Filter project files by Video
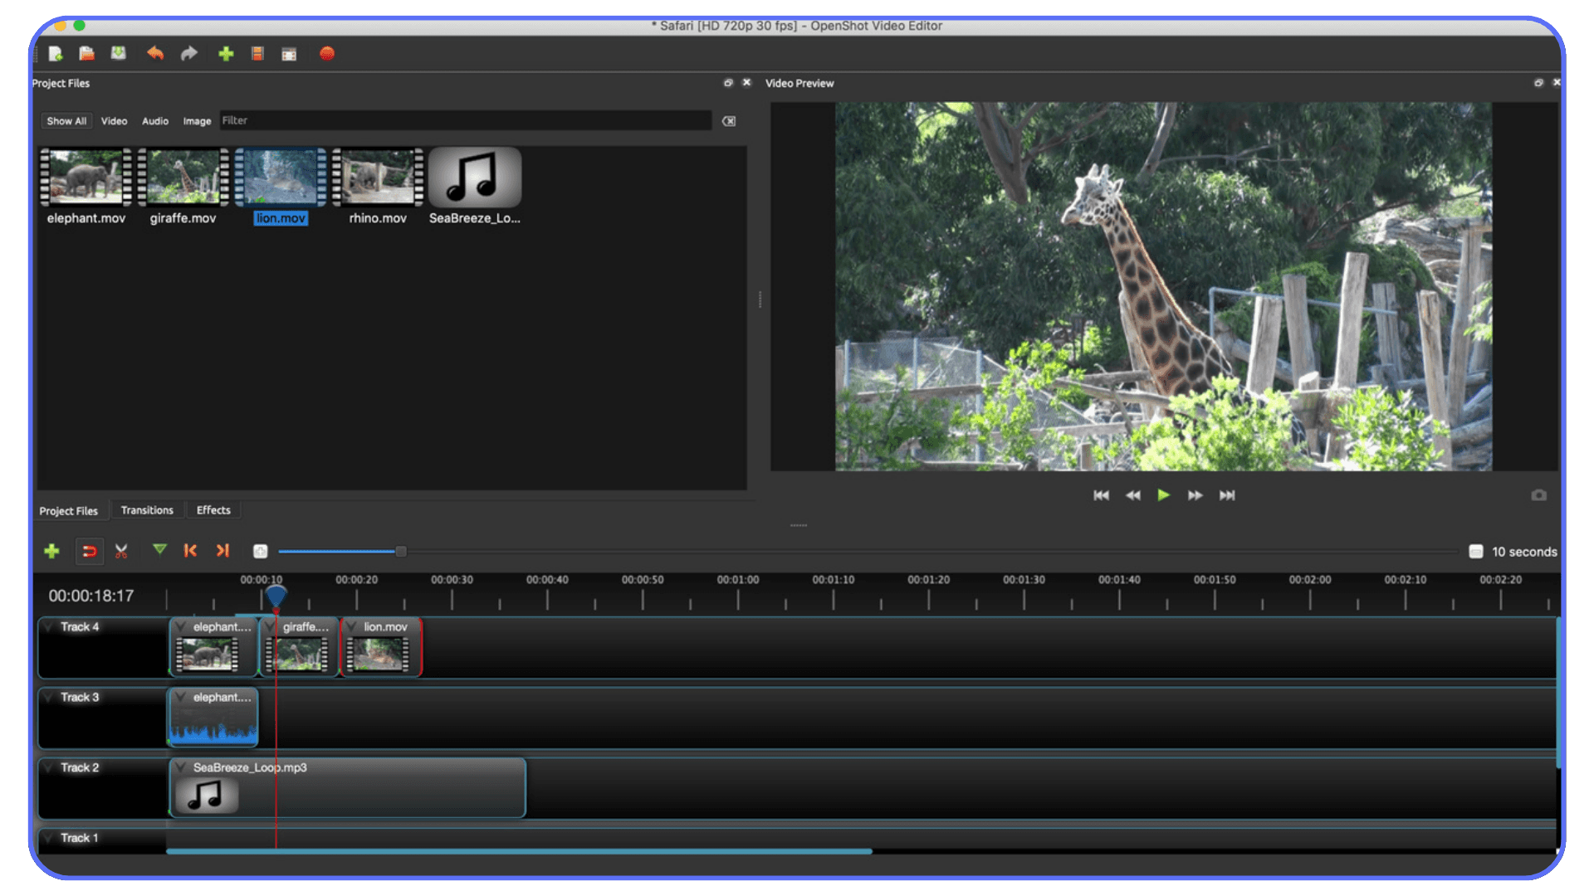The height and width of the screenshot is (896, 1594). pos(114,121)
